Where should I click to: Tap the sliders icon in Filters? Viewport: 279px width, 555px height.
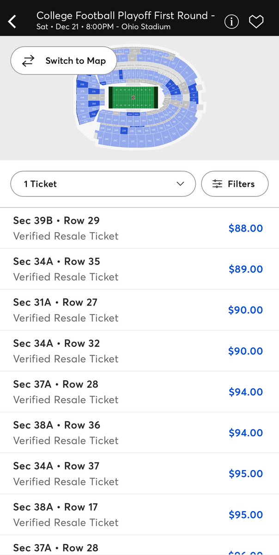217,184
